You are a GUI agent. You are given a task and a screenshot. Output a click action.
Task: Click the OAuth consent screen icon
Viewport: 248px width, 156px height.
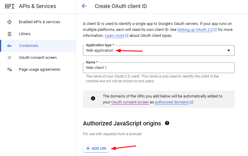pos(9,58)
